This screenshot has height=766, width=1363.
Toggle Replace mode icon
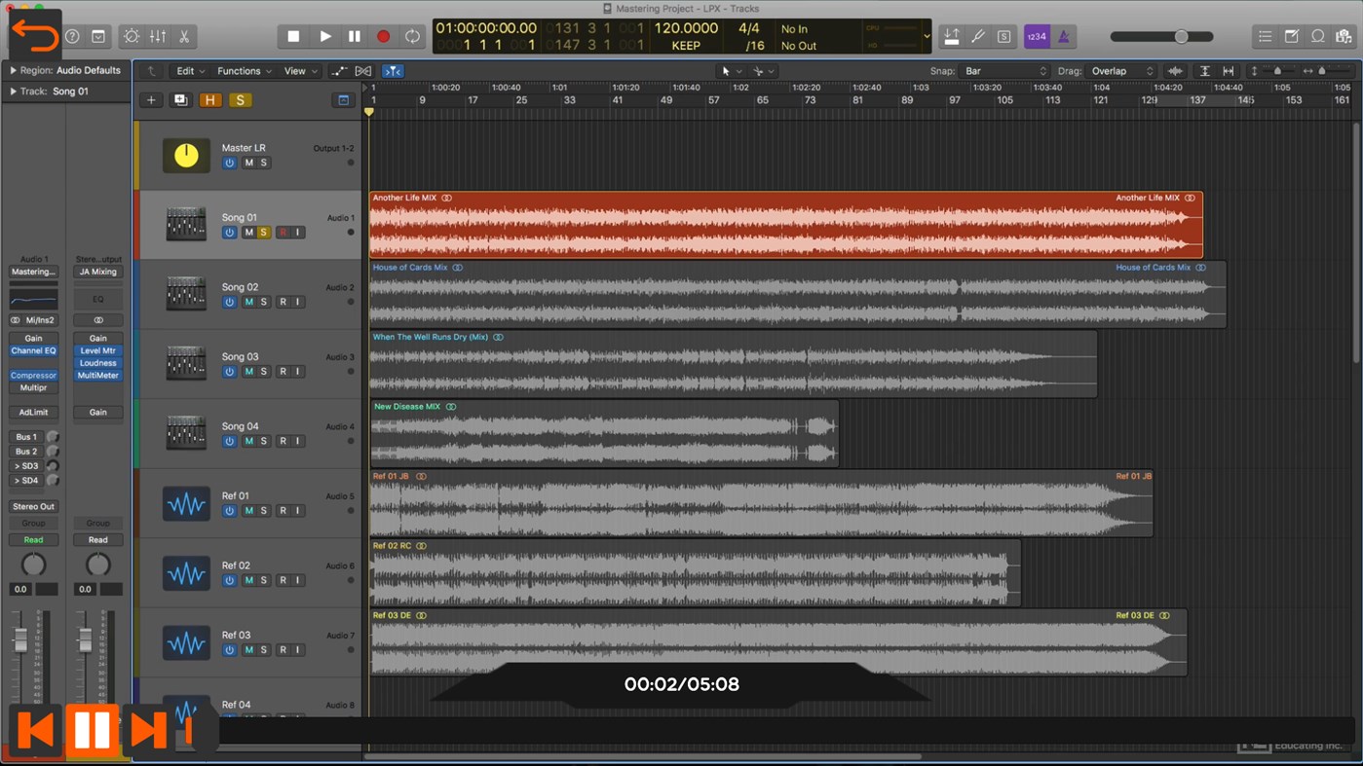(x=952, y=36)
